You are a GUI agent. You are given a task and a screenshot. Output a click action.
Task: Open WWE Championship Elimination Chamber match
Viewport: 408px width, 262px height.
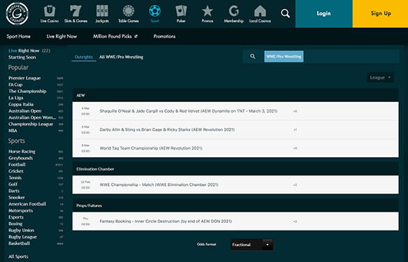[159, 184]
